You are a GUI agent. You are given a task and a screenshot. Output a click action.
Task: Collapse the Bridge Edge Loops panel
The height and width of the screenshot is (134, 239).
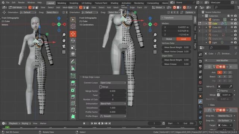click(81, 77)
